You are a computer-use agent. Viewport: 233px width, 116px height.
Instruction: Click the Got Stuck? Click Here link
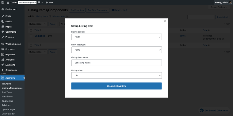pos(216,111)
